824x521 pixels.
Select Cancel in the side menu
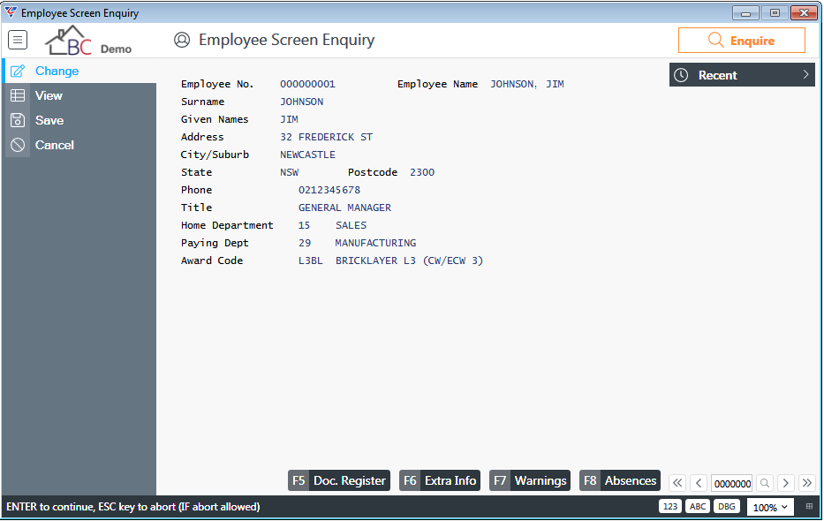(x=79, y=145)
